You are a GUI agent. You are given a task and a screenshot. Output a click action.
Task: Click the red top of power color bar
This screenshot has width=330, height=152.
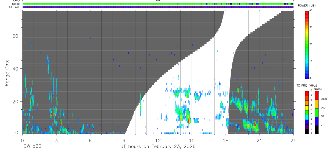(307, 15)
